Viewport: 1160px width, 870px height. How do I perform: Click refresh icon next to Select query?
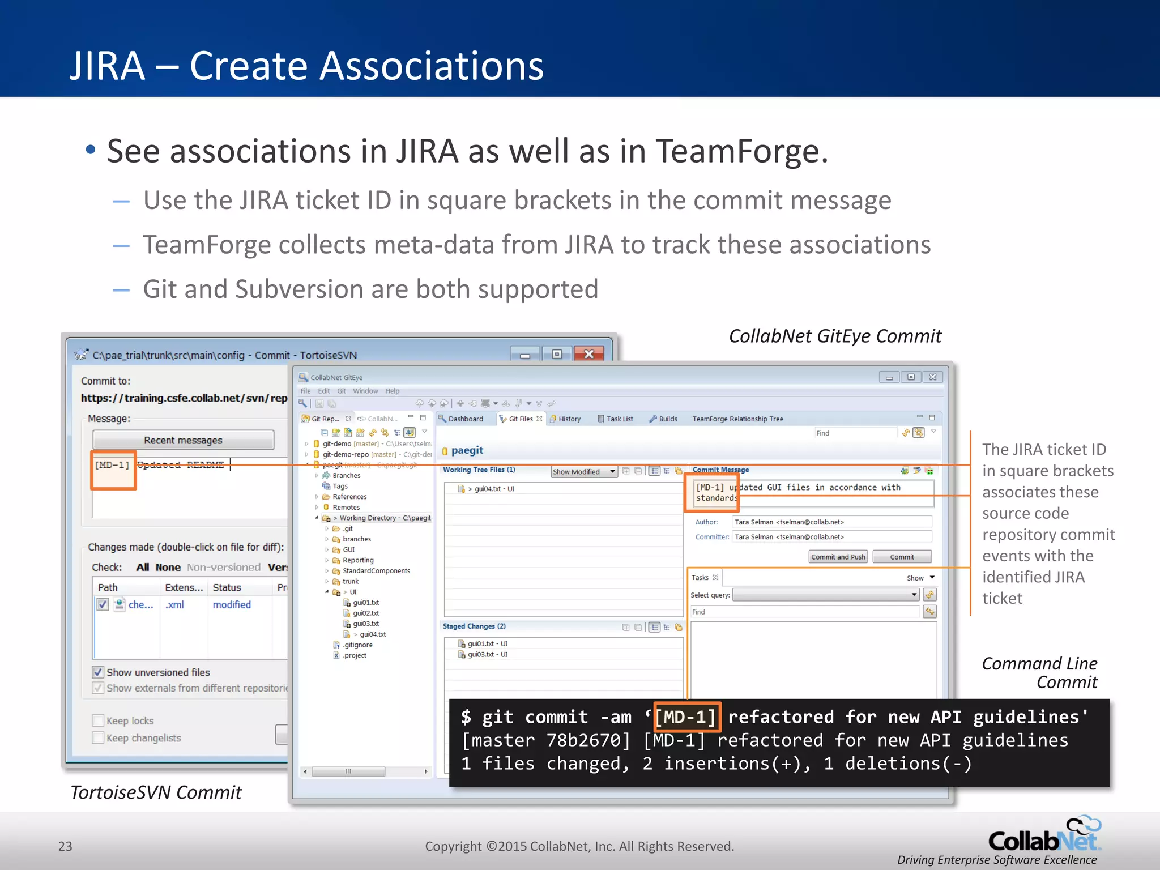click(929, 595)
